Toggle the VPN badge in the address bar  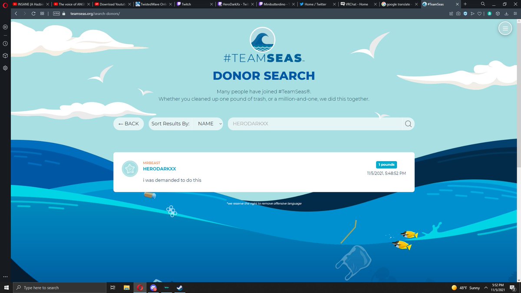(x=56, y=13)
